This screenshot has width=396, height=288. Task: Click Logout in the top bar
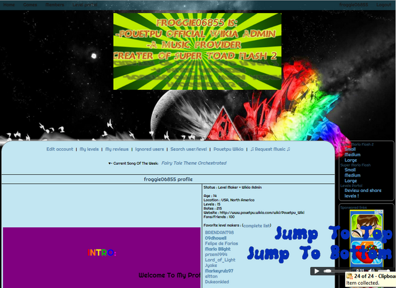[384, 4]
